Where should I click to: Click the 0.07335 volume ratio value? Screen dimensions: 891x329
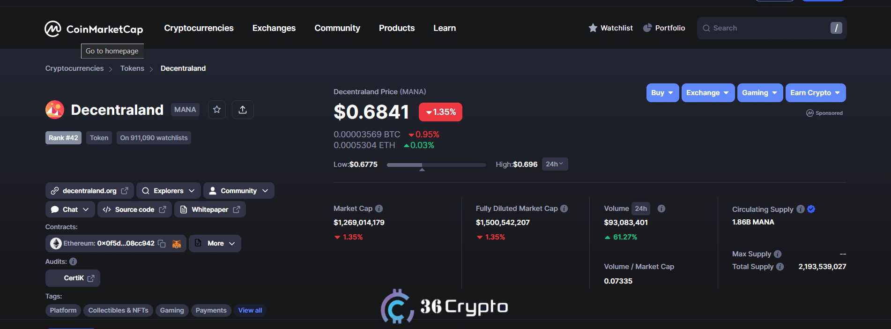tap(618, 281)
